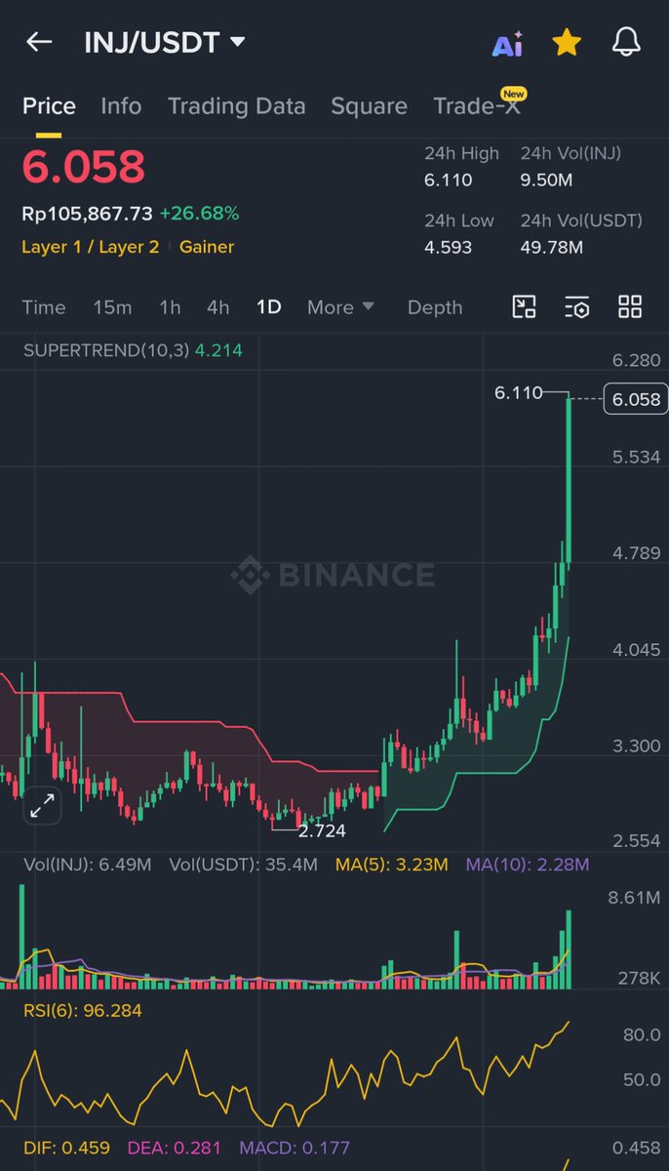Expand chart to fullscreen with arrows icon
The height and width of the screenshot is (1171, 669).
(42, 806)
